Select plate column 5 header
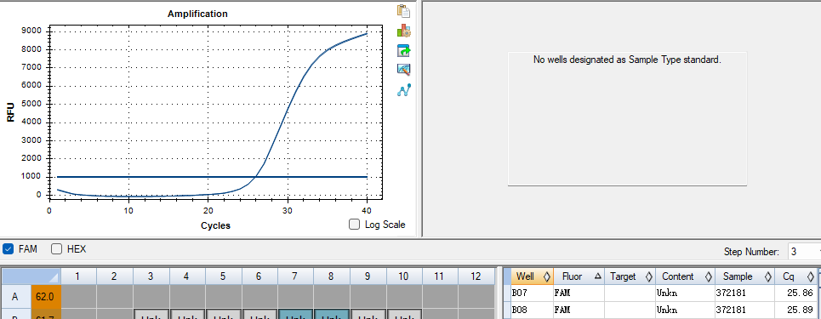This screenshot has height=319, width=821. (223, 276)
